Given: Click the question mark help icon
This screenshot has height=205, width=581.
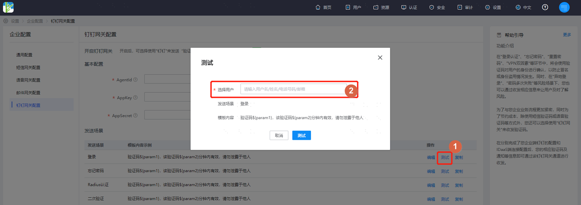Looking at the screenshot, I should pyautogui.click(x=545, y=7).
